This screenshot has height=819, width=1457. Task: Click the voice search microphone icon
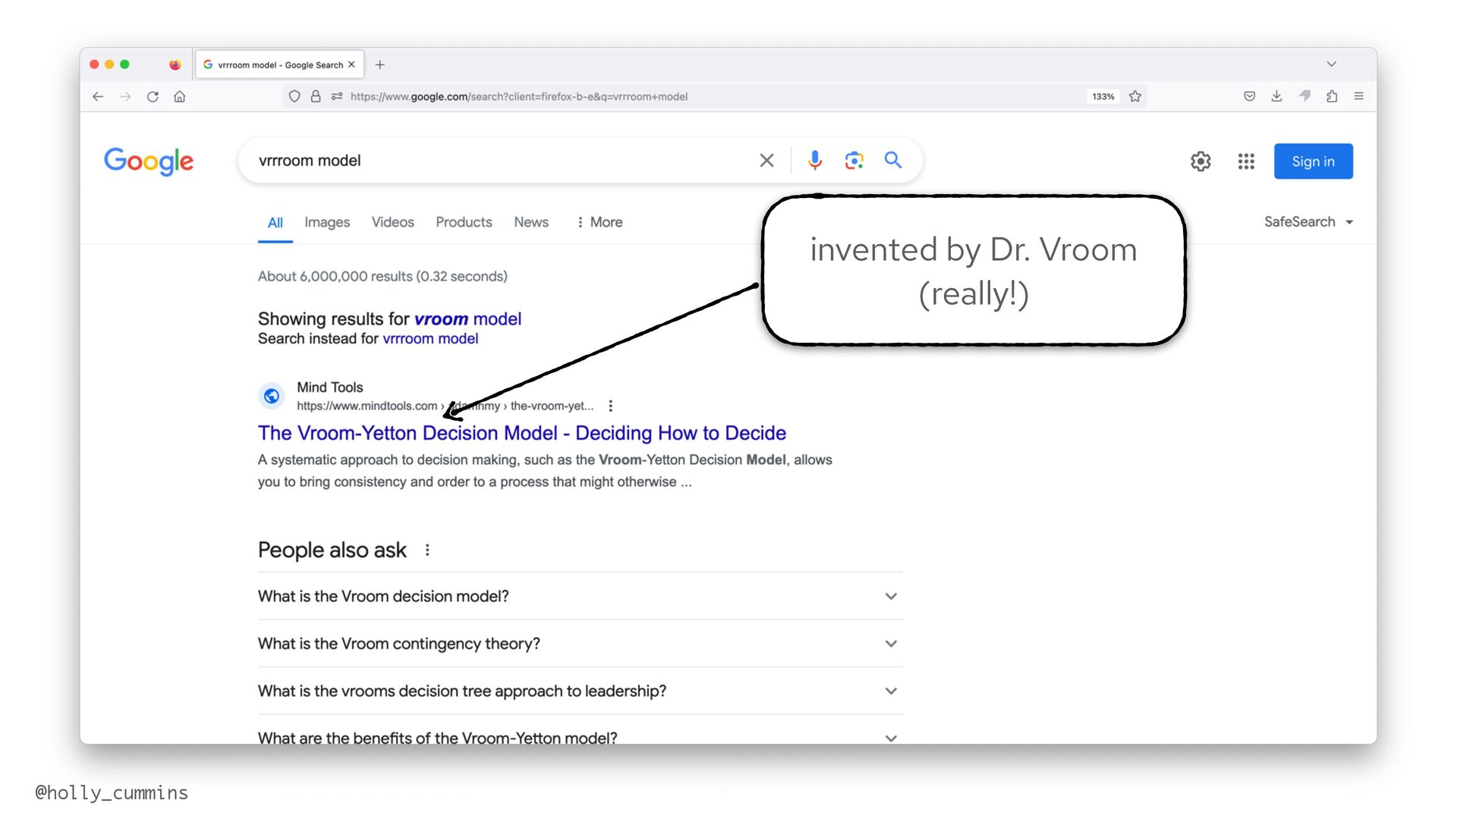[x=814, y=160]
